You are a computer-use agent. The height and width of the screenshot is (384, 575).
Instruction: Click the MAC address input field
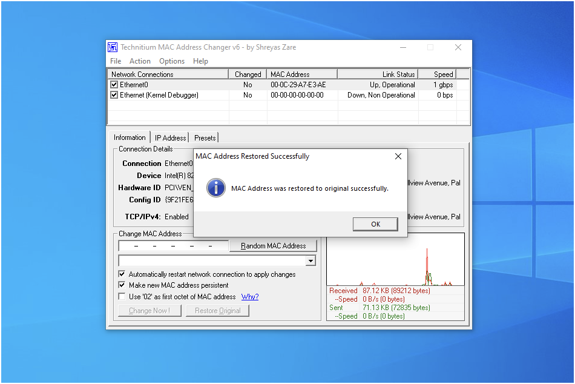[174, 245]
